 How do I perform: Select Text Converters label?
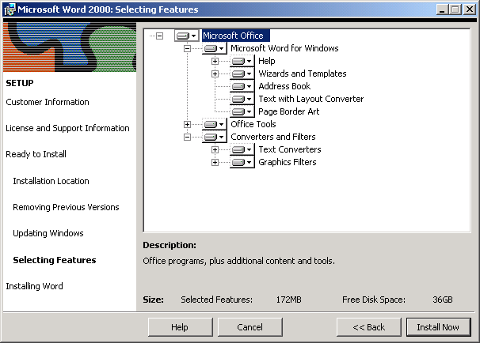tap(290, 149)
